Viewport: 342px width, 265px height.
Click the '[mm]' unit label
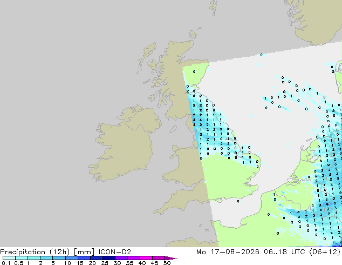coord(84,252)
